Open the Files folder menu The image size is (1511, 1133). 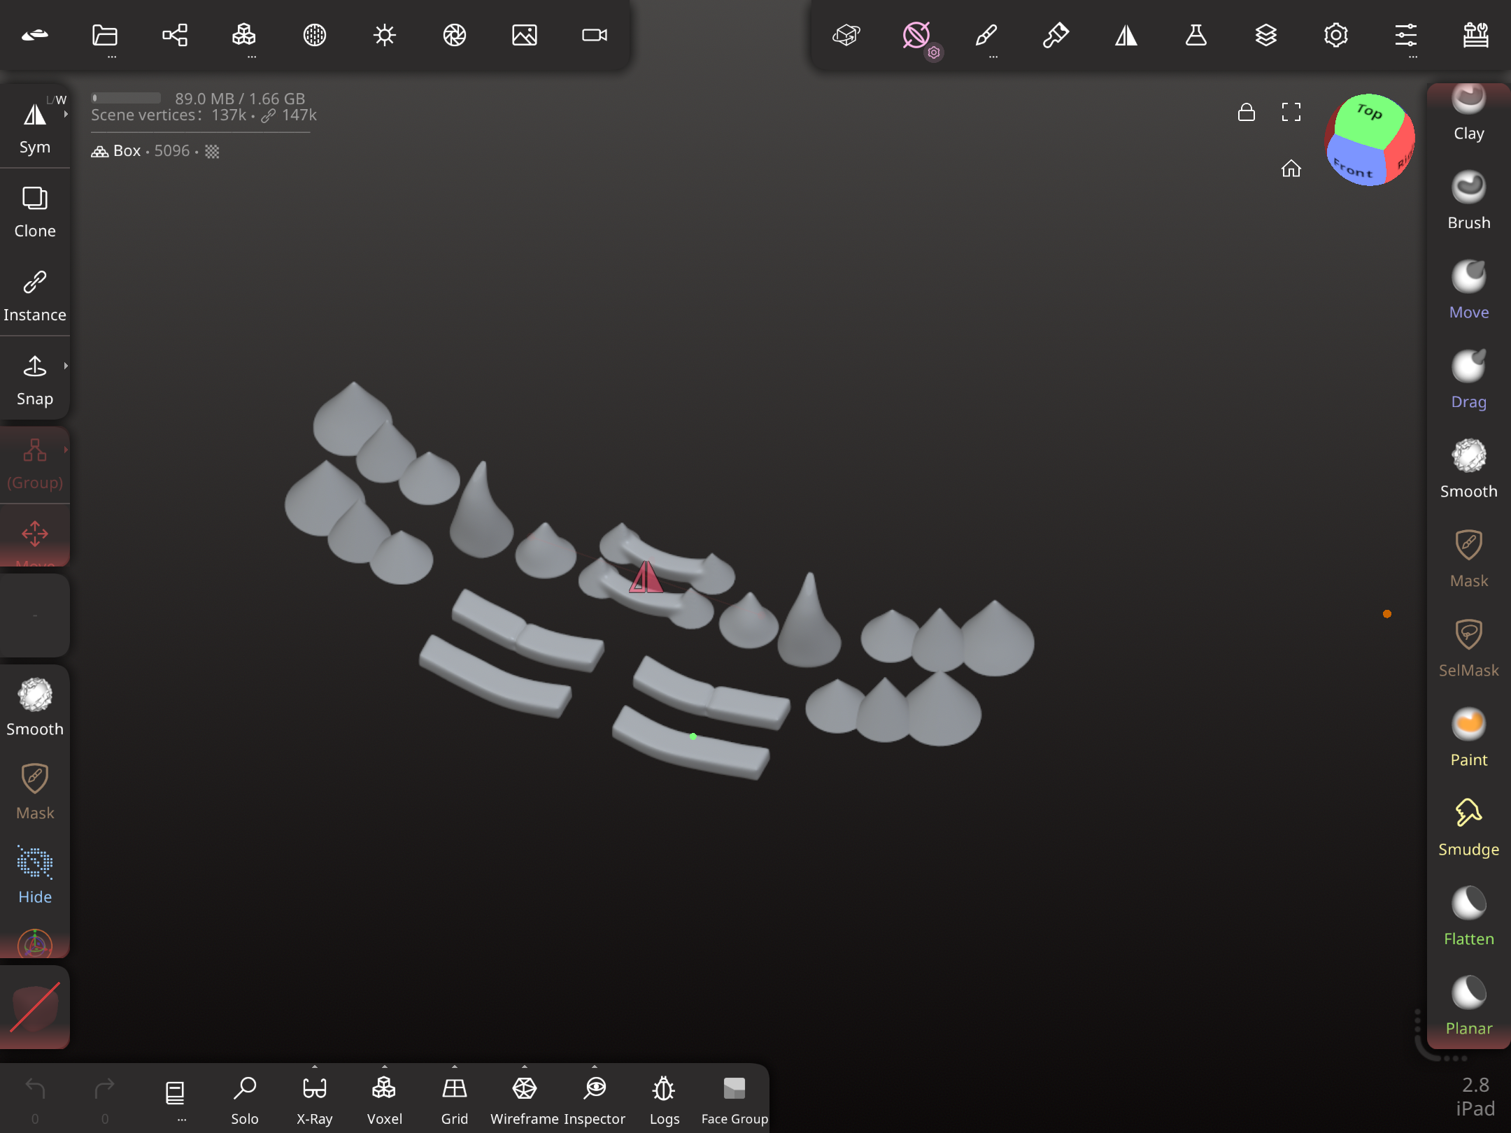click(105, 35)
